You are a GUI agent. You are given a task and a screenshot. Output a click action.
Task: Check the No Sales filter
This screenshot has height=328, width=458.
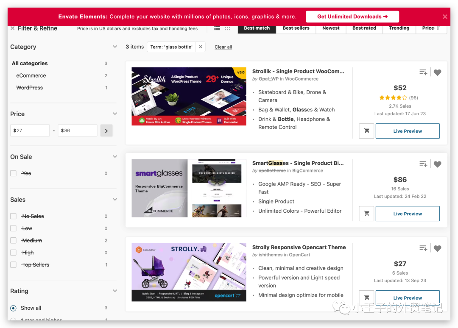tap(14, 216)
